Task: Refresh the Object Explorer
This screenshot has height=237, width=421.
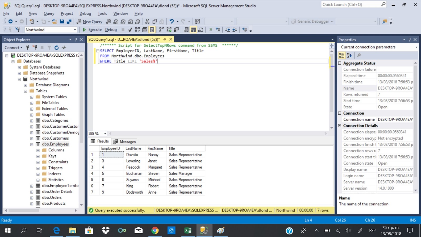Action: pos(56,48)
